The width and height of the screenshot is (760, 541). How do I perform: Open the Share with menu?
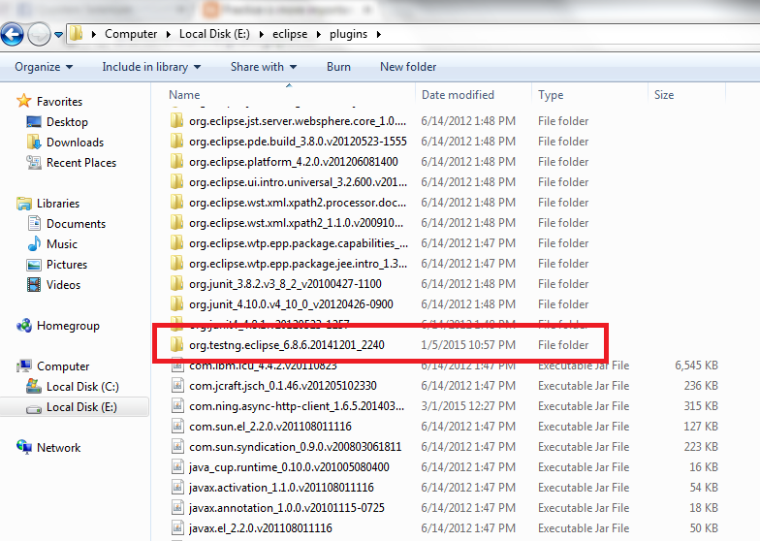tap(264, 67)
